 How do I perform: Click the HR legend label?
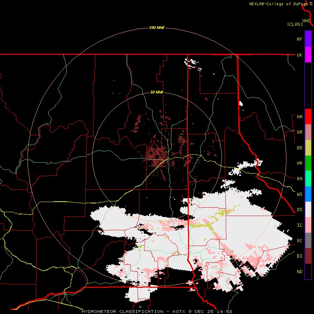point(299,163)
